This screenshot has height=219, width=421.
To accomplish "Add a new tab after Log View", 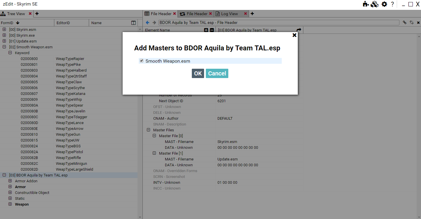I will tap(252, 14).
